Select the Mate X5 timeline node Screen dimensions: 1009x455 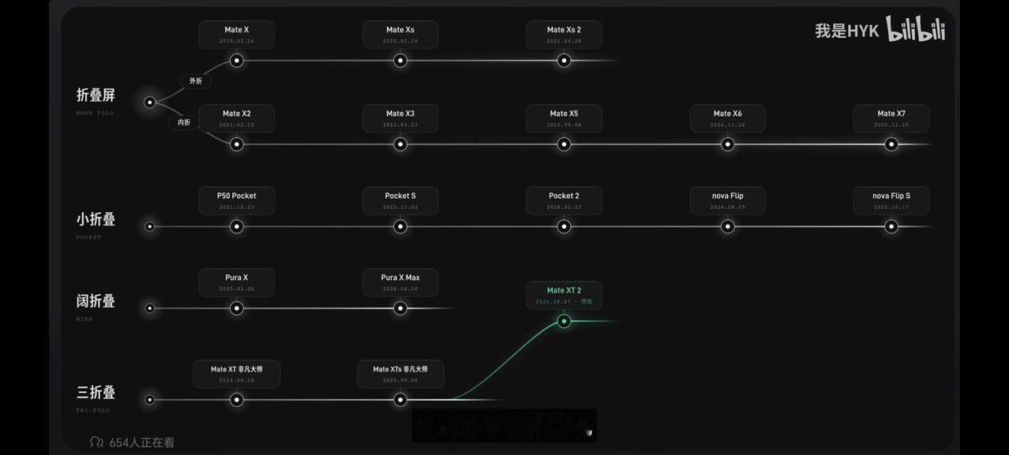[564, 144]
